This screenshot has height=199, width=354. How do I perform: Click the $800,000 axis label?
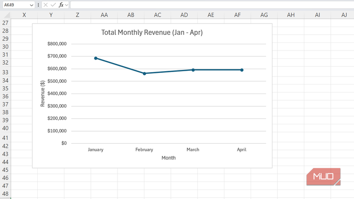coord(57,44)
